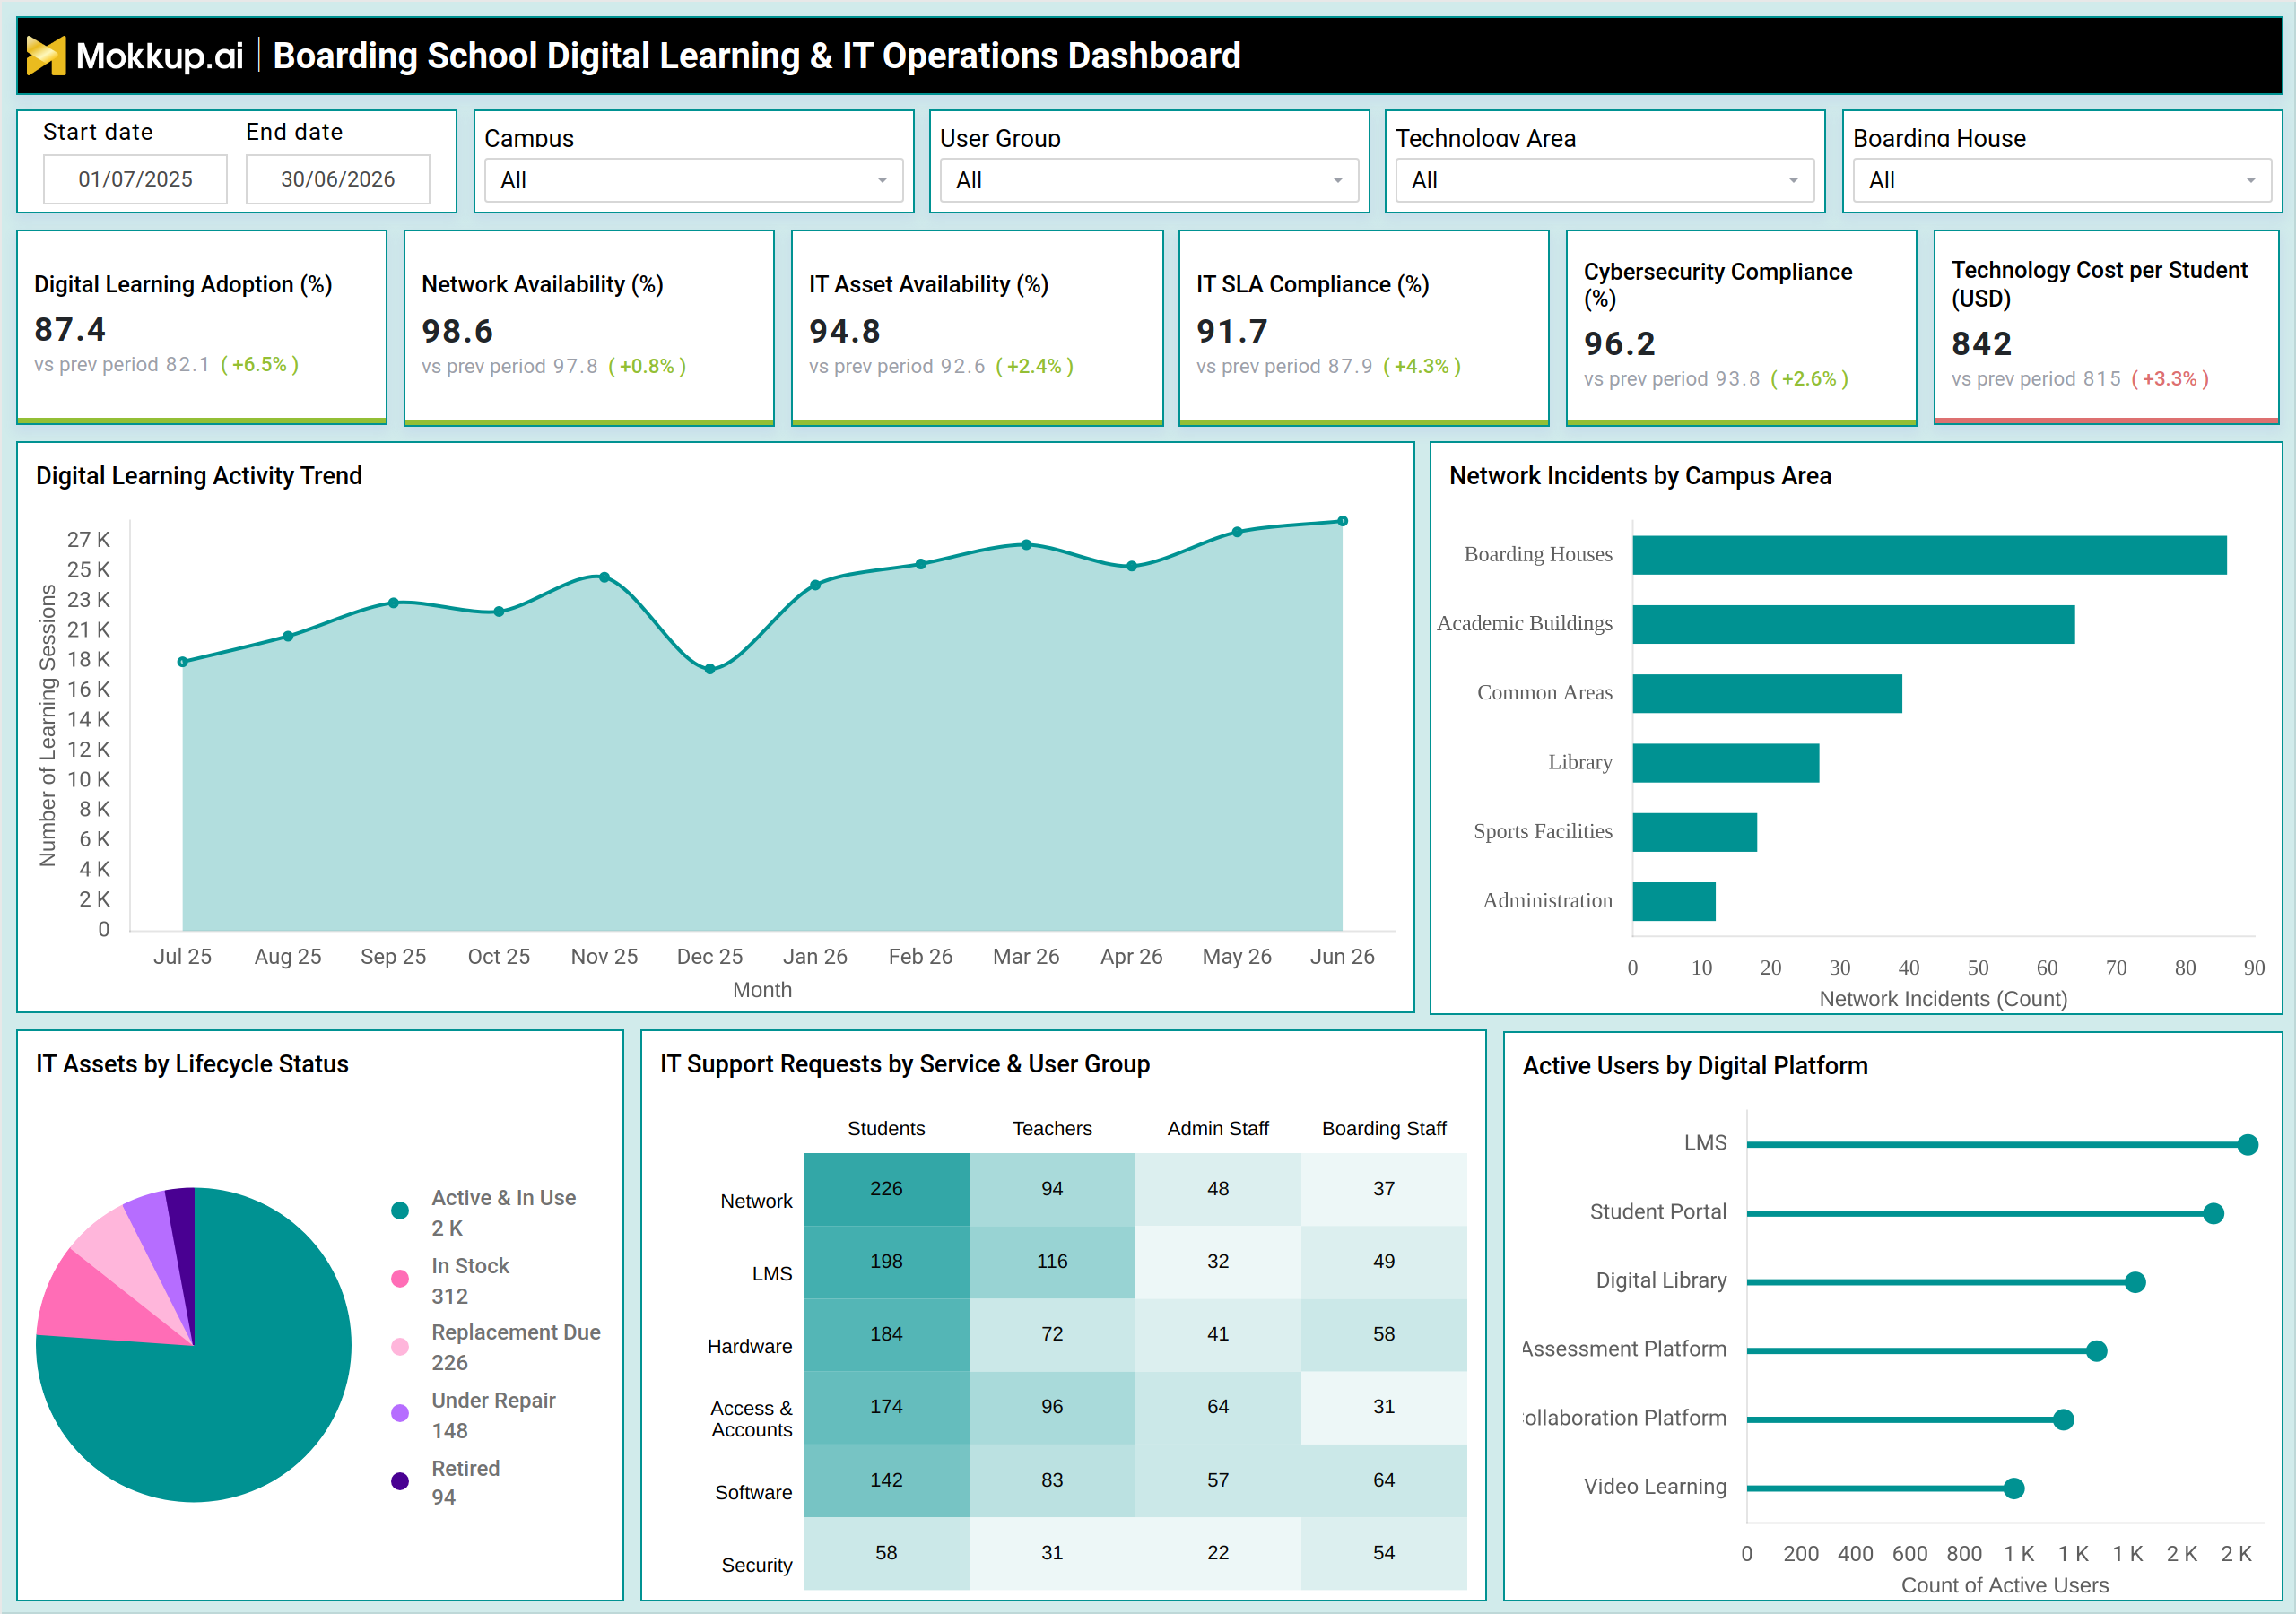Select the Network Availability value 98.6
Screen dimensions: 2296x1614
(x=457, y=331)
